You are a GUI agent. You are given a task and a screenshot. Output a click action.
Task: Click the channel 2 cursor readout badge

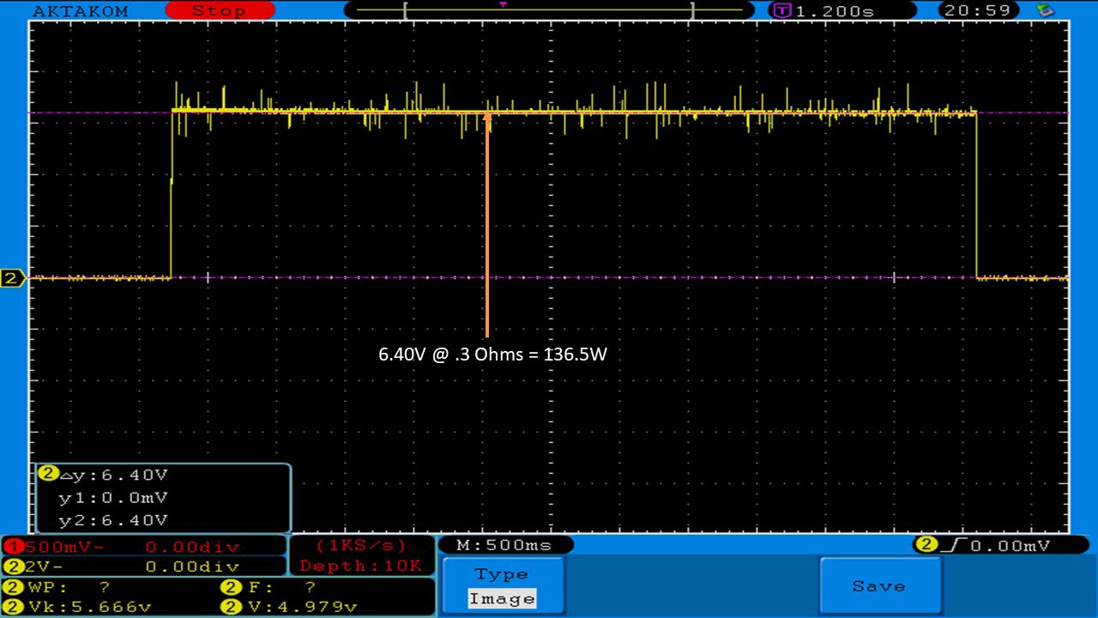[49, 474]
